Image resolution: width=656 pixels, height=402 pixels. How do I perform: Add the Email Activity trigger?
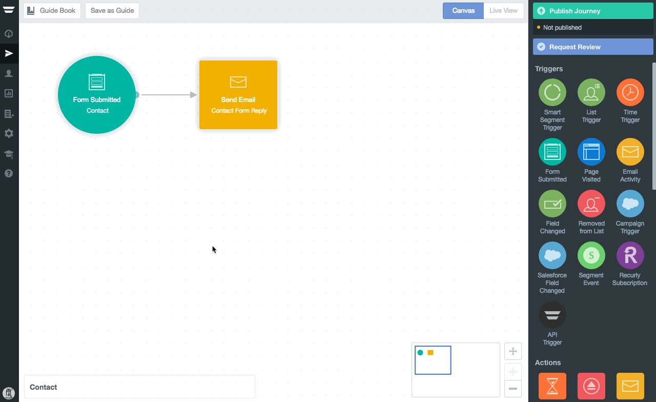click(630, 152)
